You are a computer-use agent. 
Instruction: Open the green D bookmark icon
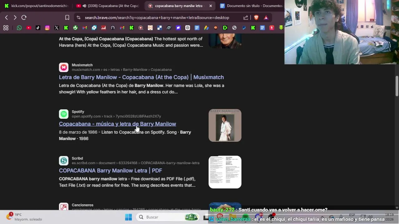click(x=225, y=28)
